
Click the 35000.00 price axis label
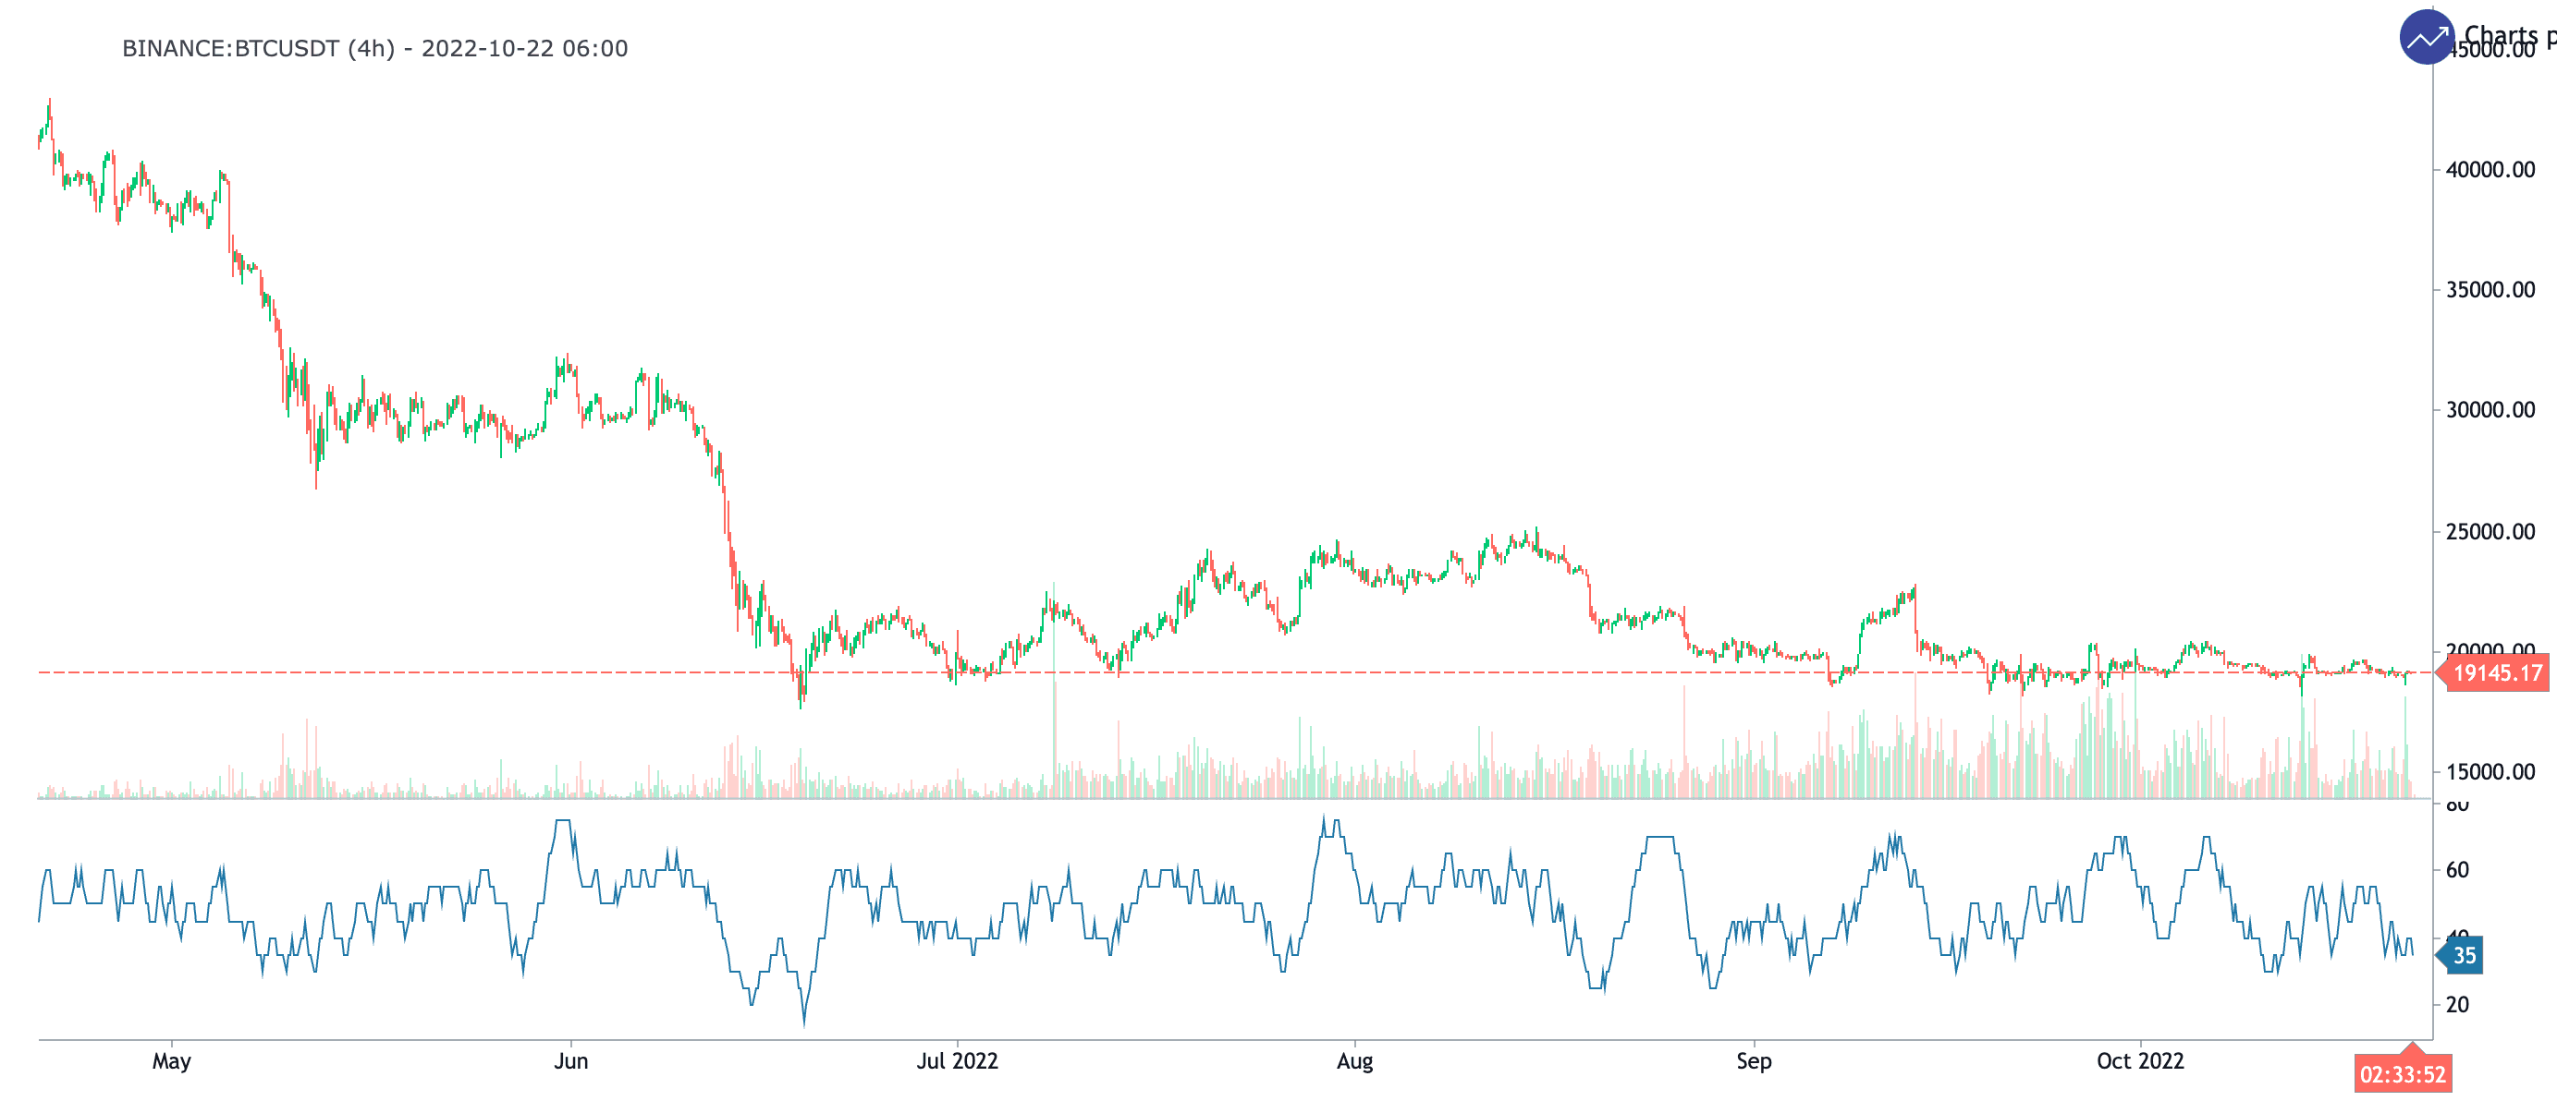click(2490, 290)
